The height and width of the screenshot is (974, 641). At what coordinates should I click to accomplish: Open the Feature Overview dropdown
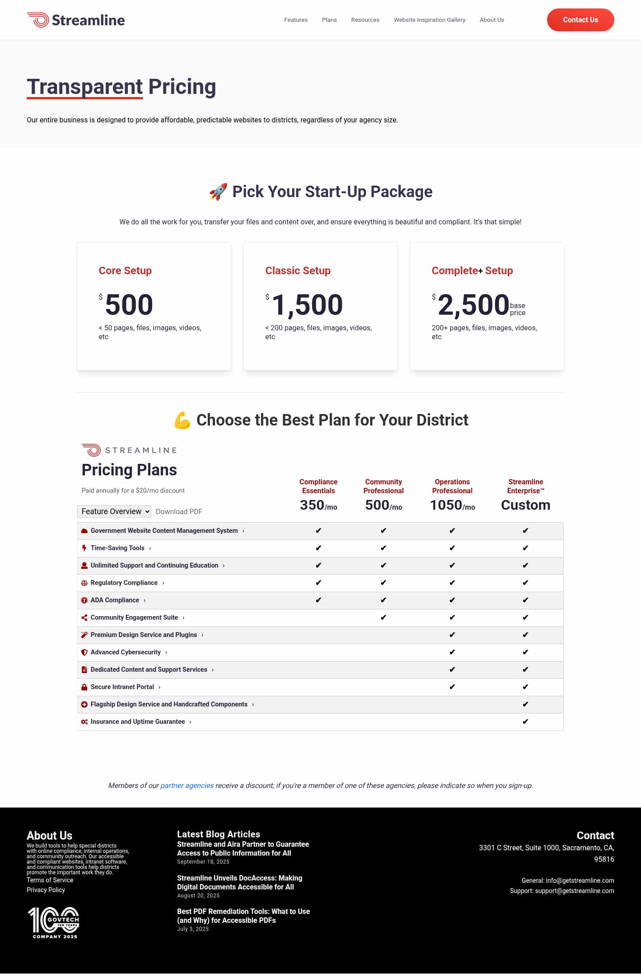pyautogui.click(x=114, y=511)
